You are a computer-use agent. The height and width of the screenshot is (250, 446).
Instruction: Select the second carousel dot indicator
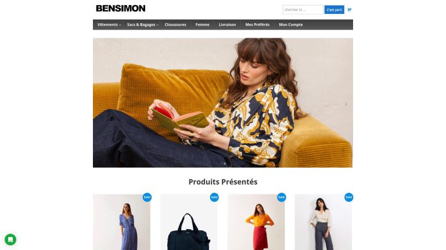pyautogui.click(x=225, y=164)
